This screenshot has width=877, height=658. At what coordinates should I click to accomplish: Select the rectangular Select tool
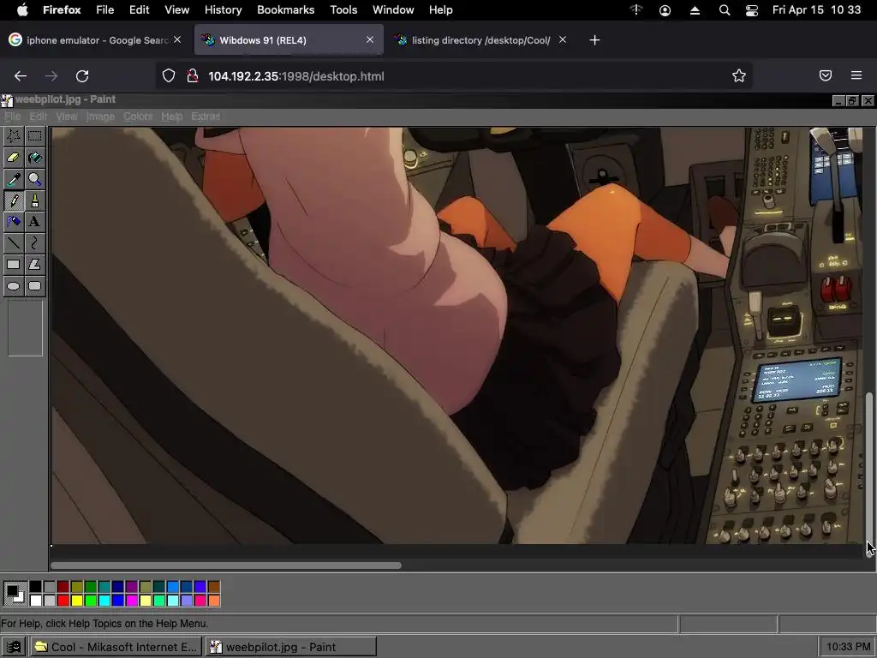point(34,136)
